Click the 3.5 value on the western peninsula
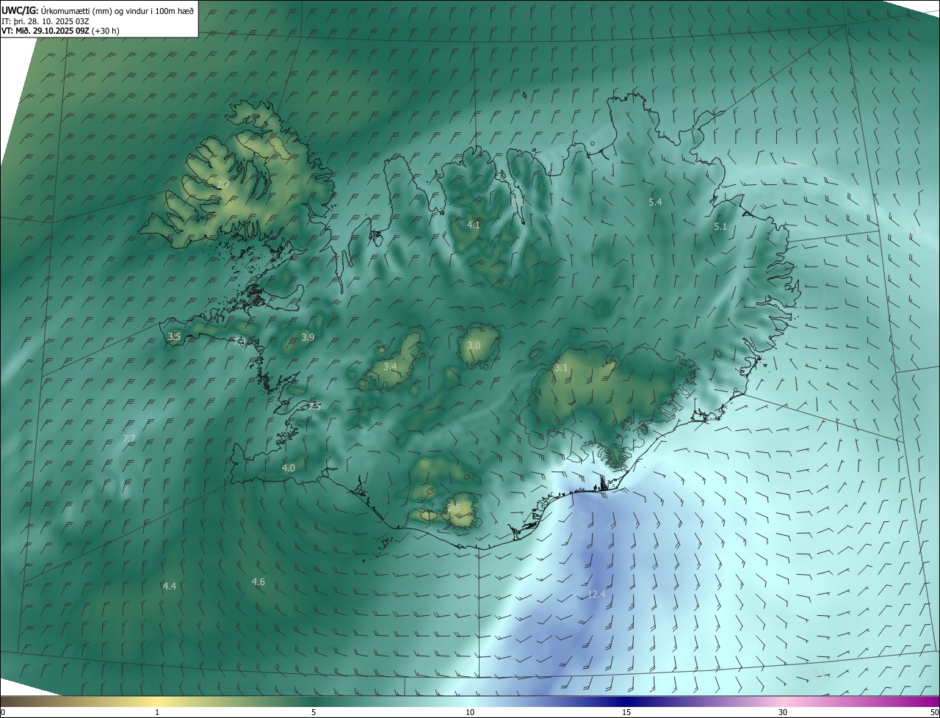The width and height of the screenshot is (940, 718). [174, 336]
